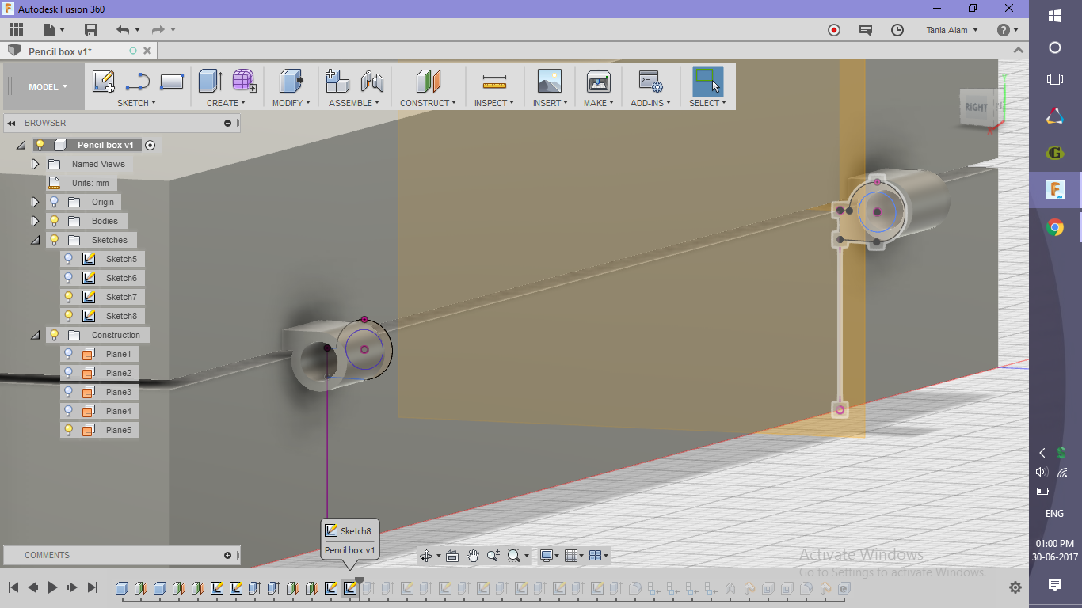Jump to timeline end
Viewport: 1082px width, 608px height.
tap(92, 587)
